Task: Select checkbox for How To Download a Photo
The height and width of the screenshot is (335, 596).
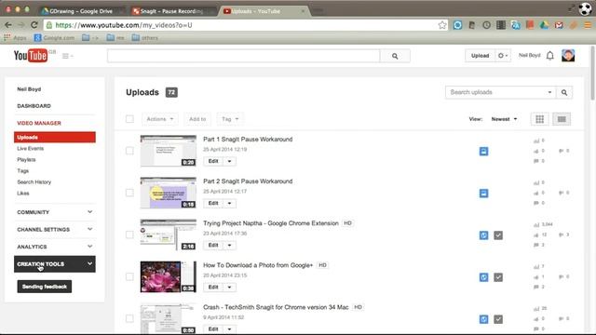Action: coord(129,276)
